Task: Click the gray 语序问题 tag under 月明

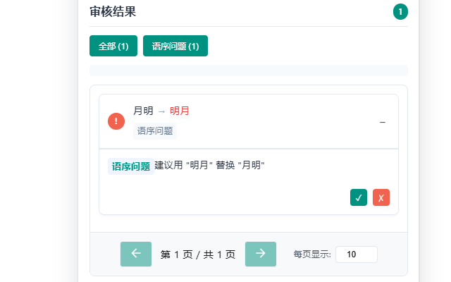Action: [x=155, y=131]
